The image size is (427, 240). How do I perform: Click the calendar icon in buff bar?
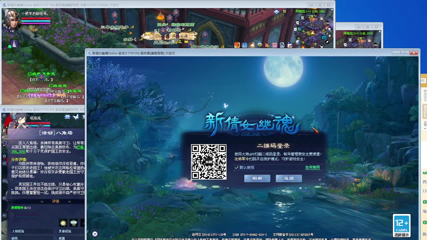pos(290,45)
